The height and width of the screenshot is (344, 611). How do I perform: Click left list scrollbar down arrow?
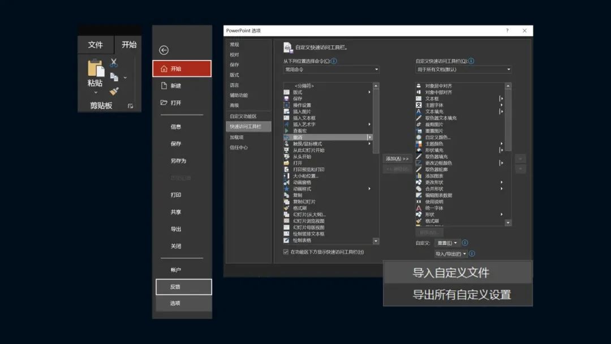click(376, 241)
